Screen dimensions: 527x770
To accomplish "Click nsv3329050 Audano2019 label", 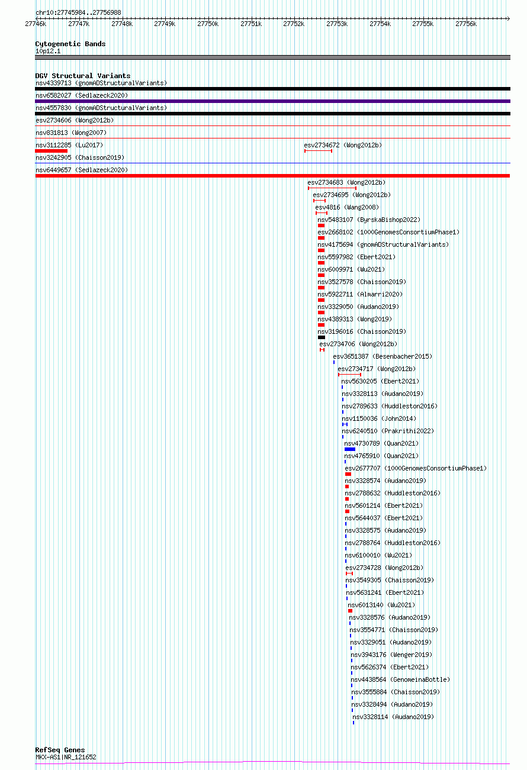I will coord(358,307).
